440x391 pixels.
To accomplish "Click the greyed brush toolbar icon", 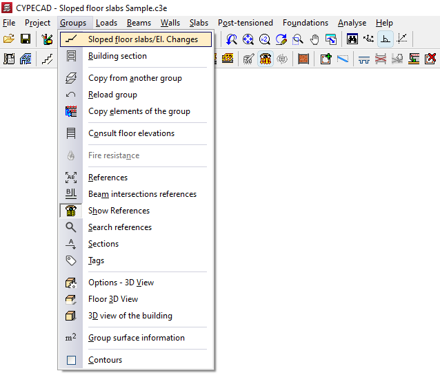I will pos(249,59).
